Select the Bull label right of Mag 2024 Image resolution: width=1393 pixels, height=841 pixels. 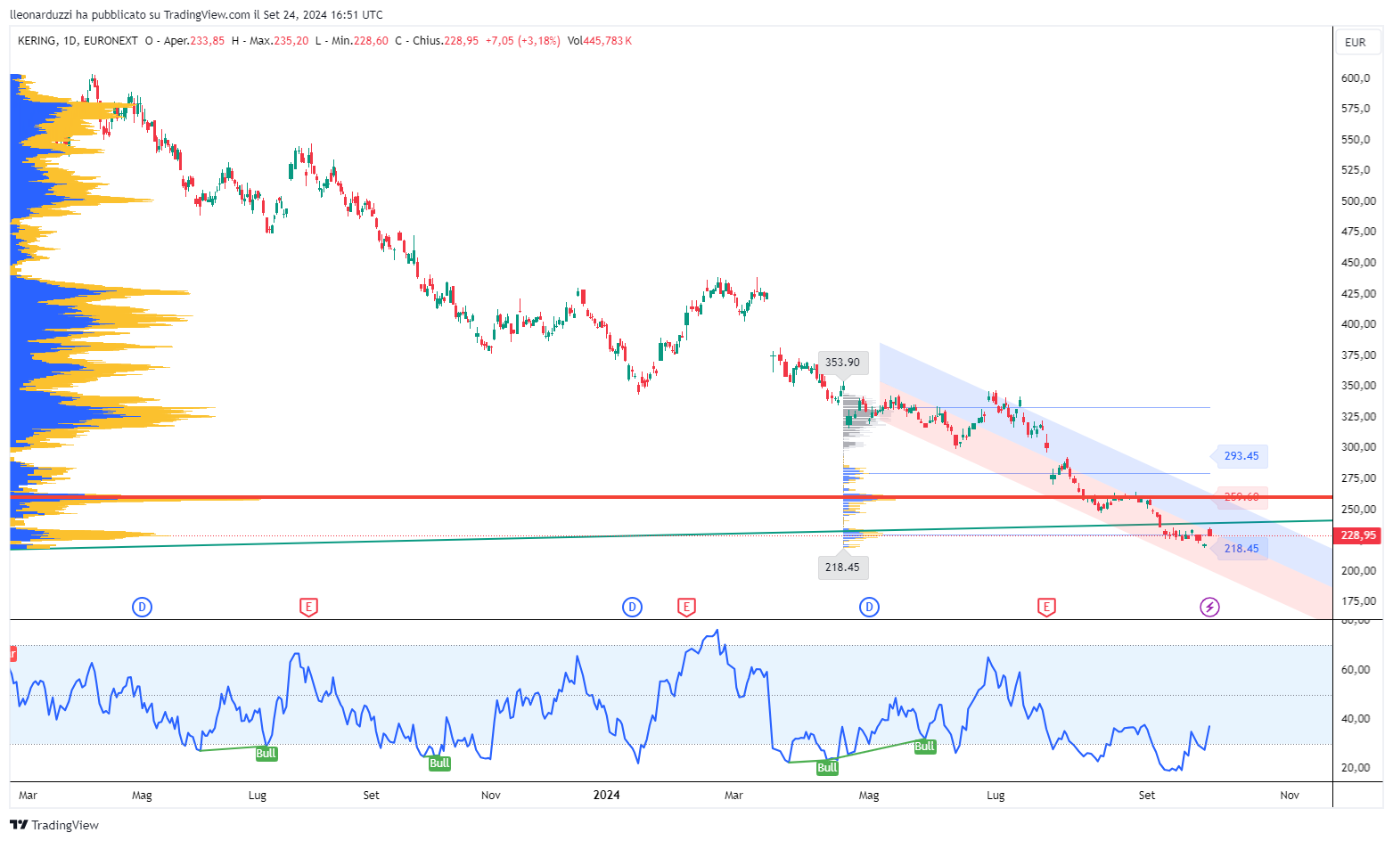[924, 747]
